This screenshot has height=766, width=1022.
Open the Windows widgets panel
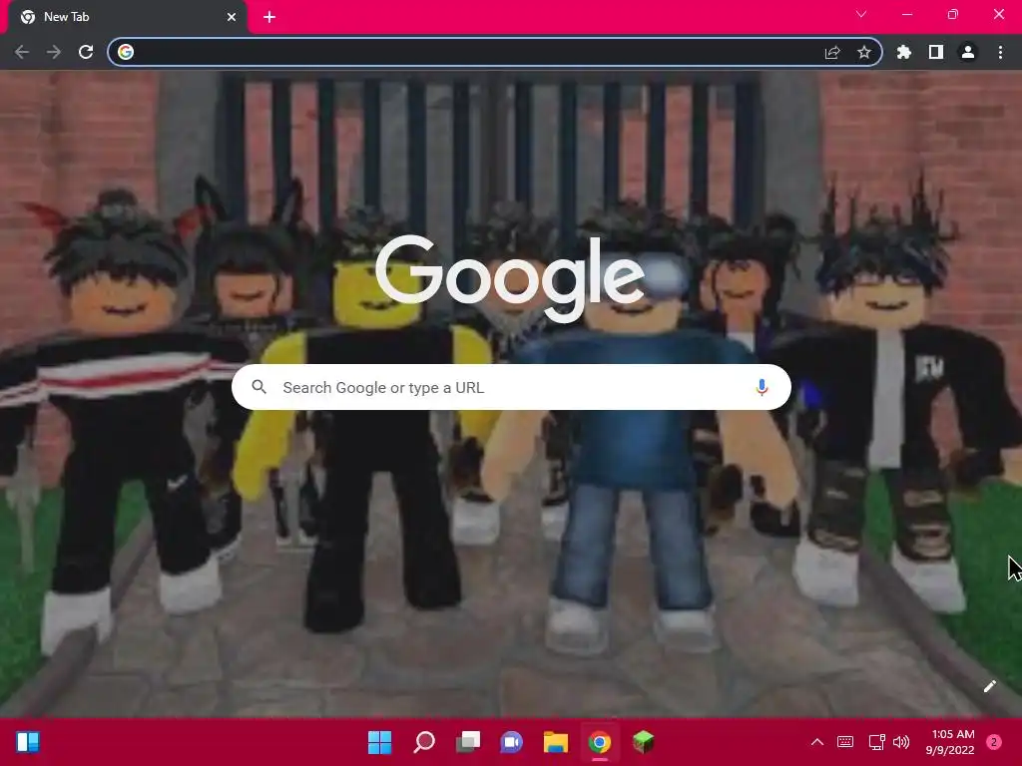coord(28,742)
